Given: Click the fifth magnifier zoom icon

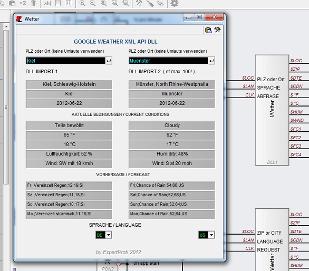Looking at the screenshot, I should tap(125, 3).
